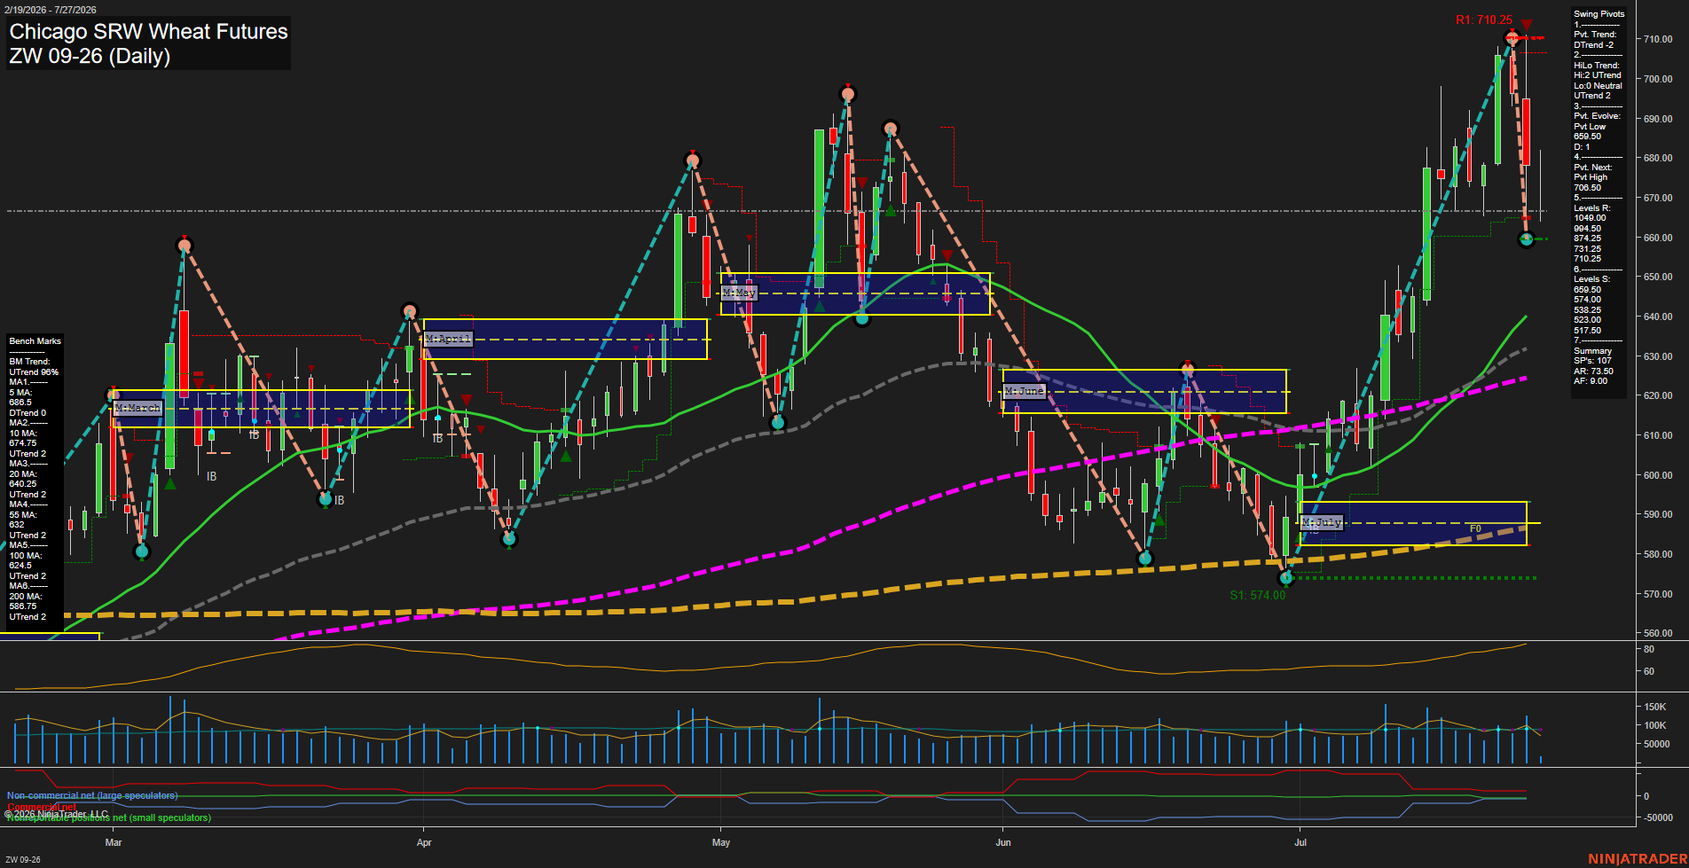This screenshot has width=1689, height=868.
Task: Click the Swing Pivots panel heading
Action: pos(1599,14)
